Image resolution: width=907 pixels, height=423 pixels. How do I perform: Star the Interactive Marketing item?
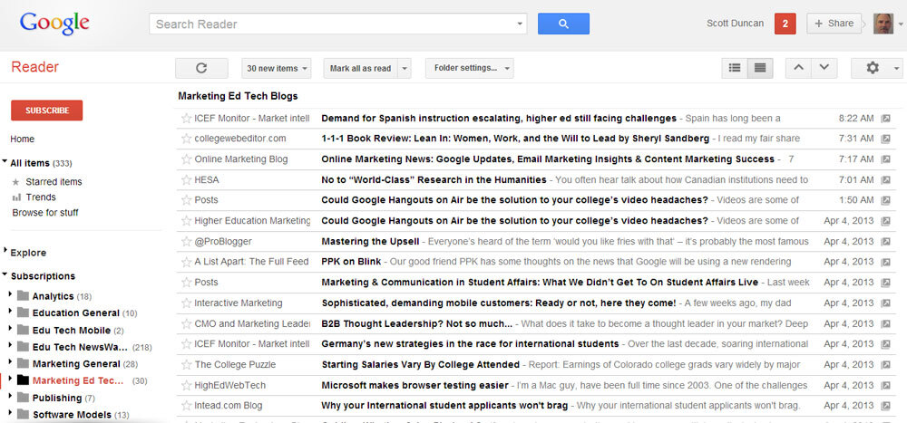186,303
